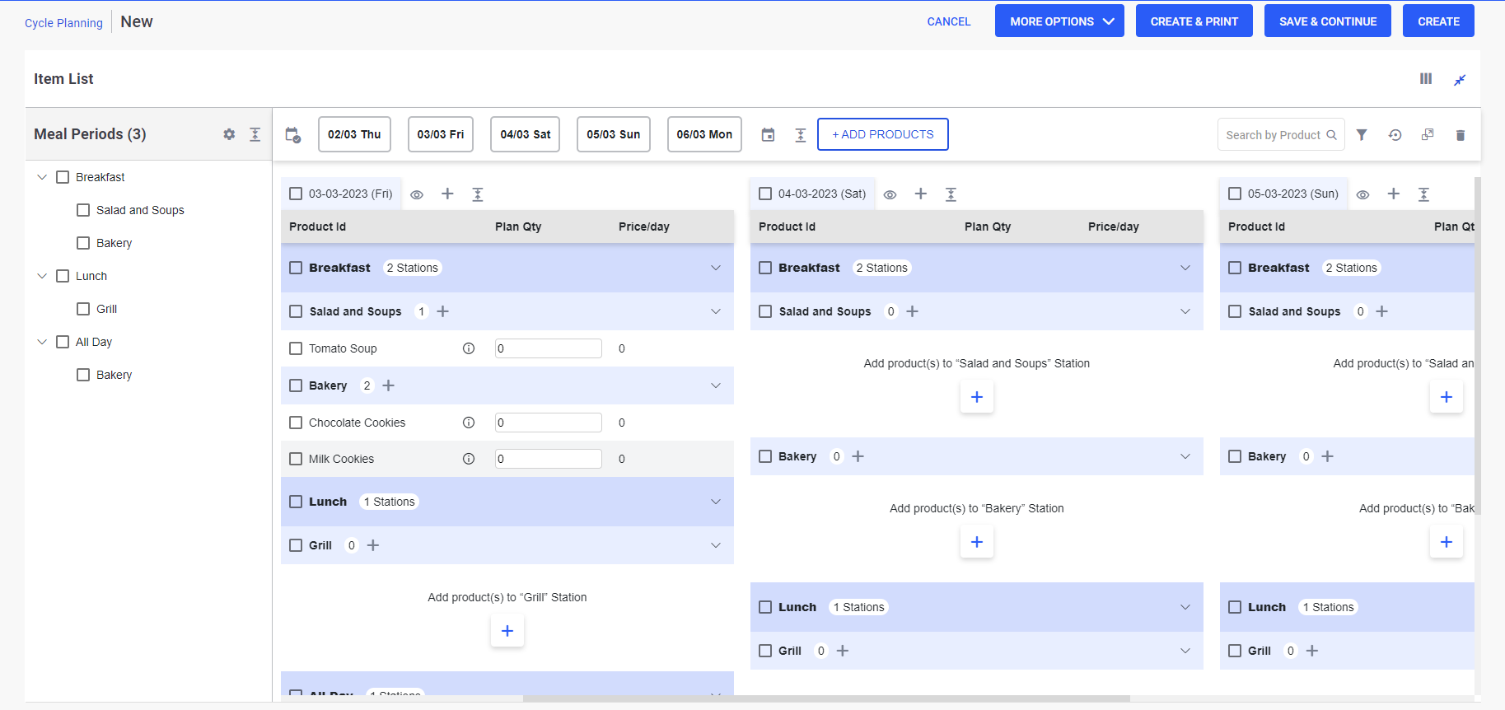The height and width of the screenshot is (710, 1505).
Task: Select 04/03 Sat date tab
Action: [526, 134]
